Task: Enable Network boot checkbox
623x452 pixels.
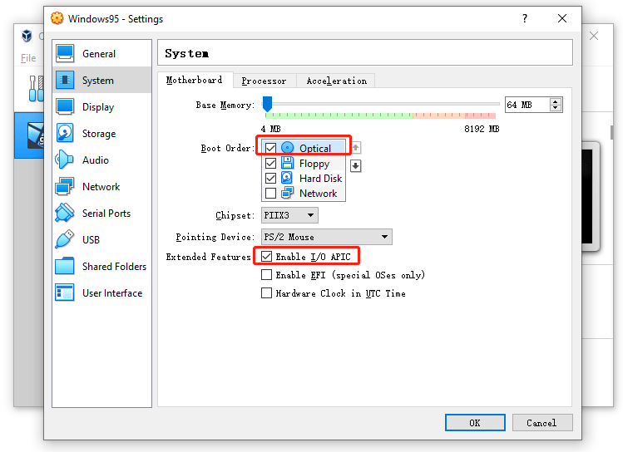Action: (270, 194)
